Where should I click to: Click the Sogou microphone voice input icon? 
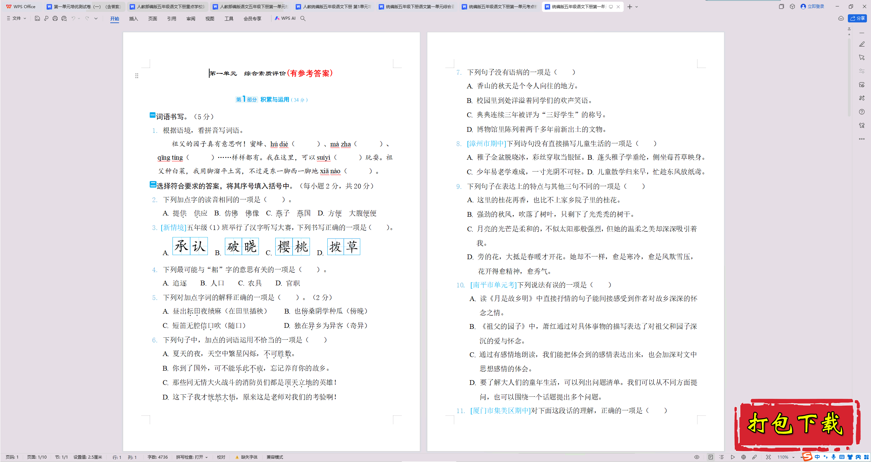point(834,457)
